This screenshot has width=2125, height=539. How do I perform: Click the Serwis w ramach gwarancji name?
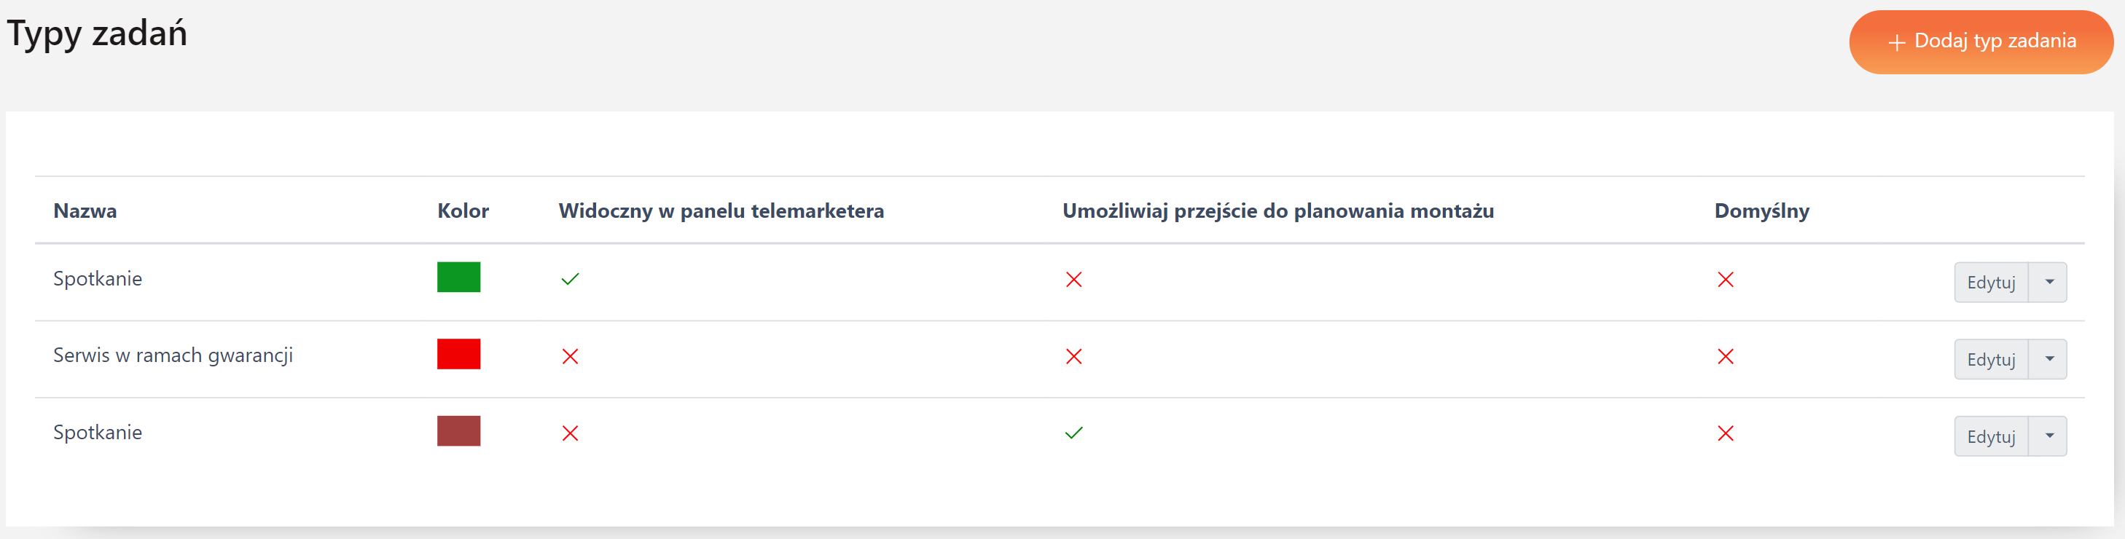[173, 355]
